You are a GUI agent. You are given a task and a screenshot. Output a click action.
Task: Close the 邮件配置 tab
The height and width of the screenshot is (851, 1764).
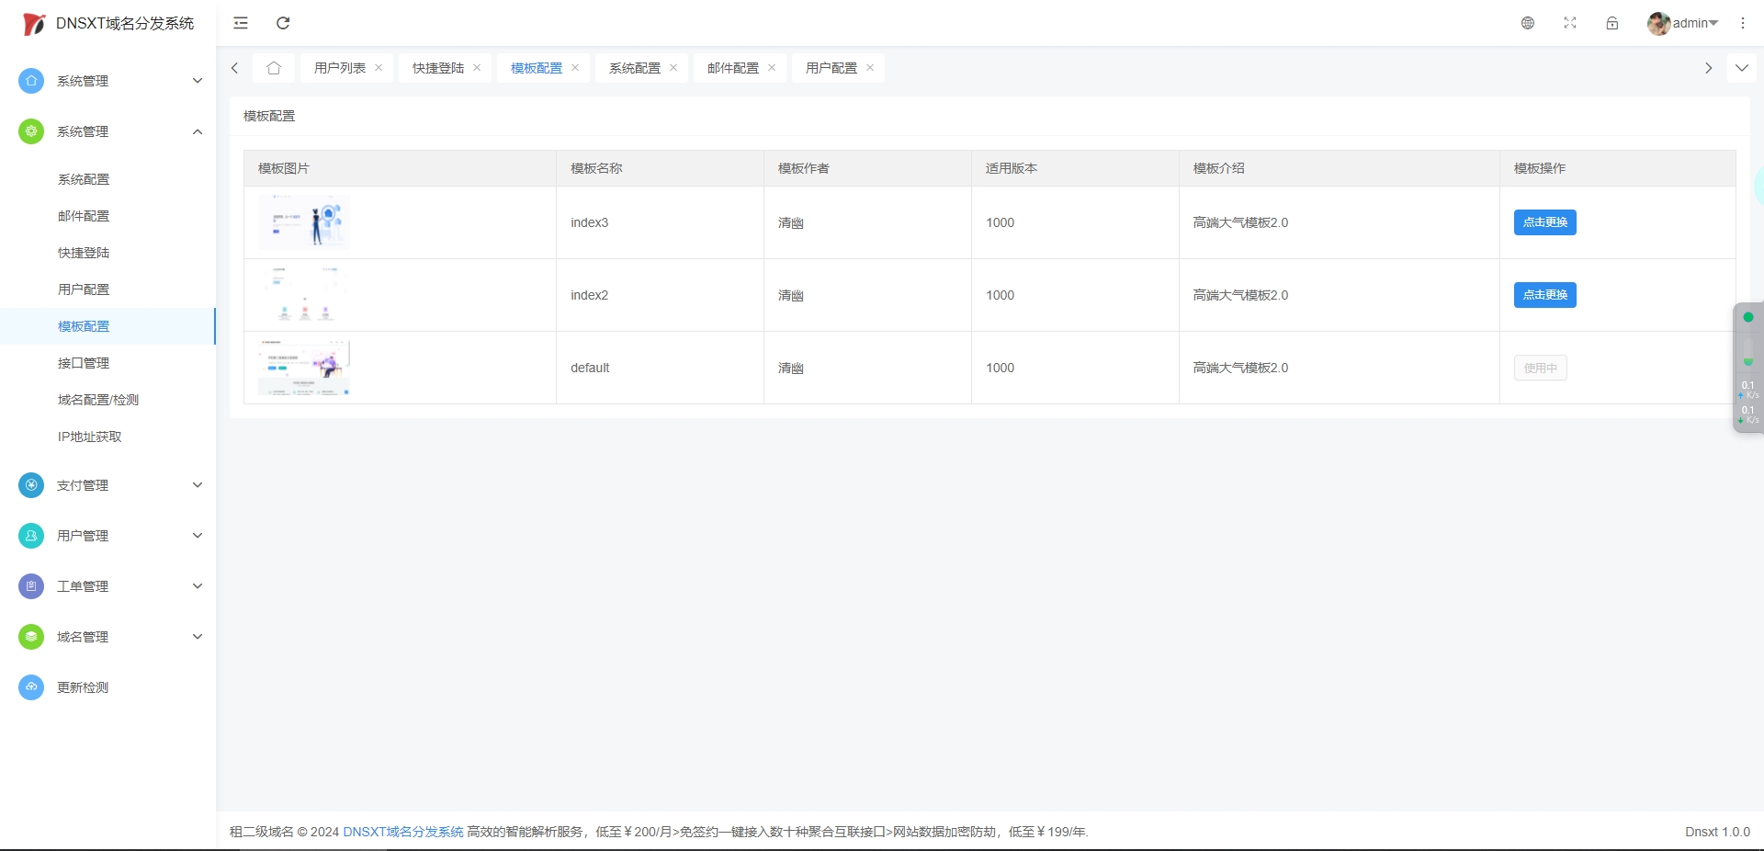(x=772, y=68)
